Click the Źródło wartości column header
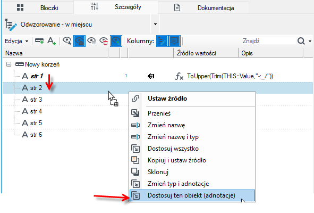Viewport: 314px width, 213px height. (206, 53)
